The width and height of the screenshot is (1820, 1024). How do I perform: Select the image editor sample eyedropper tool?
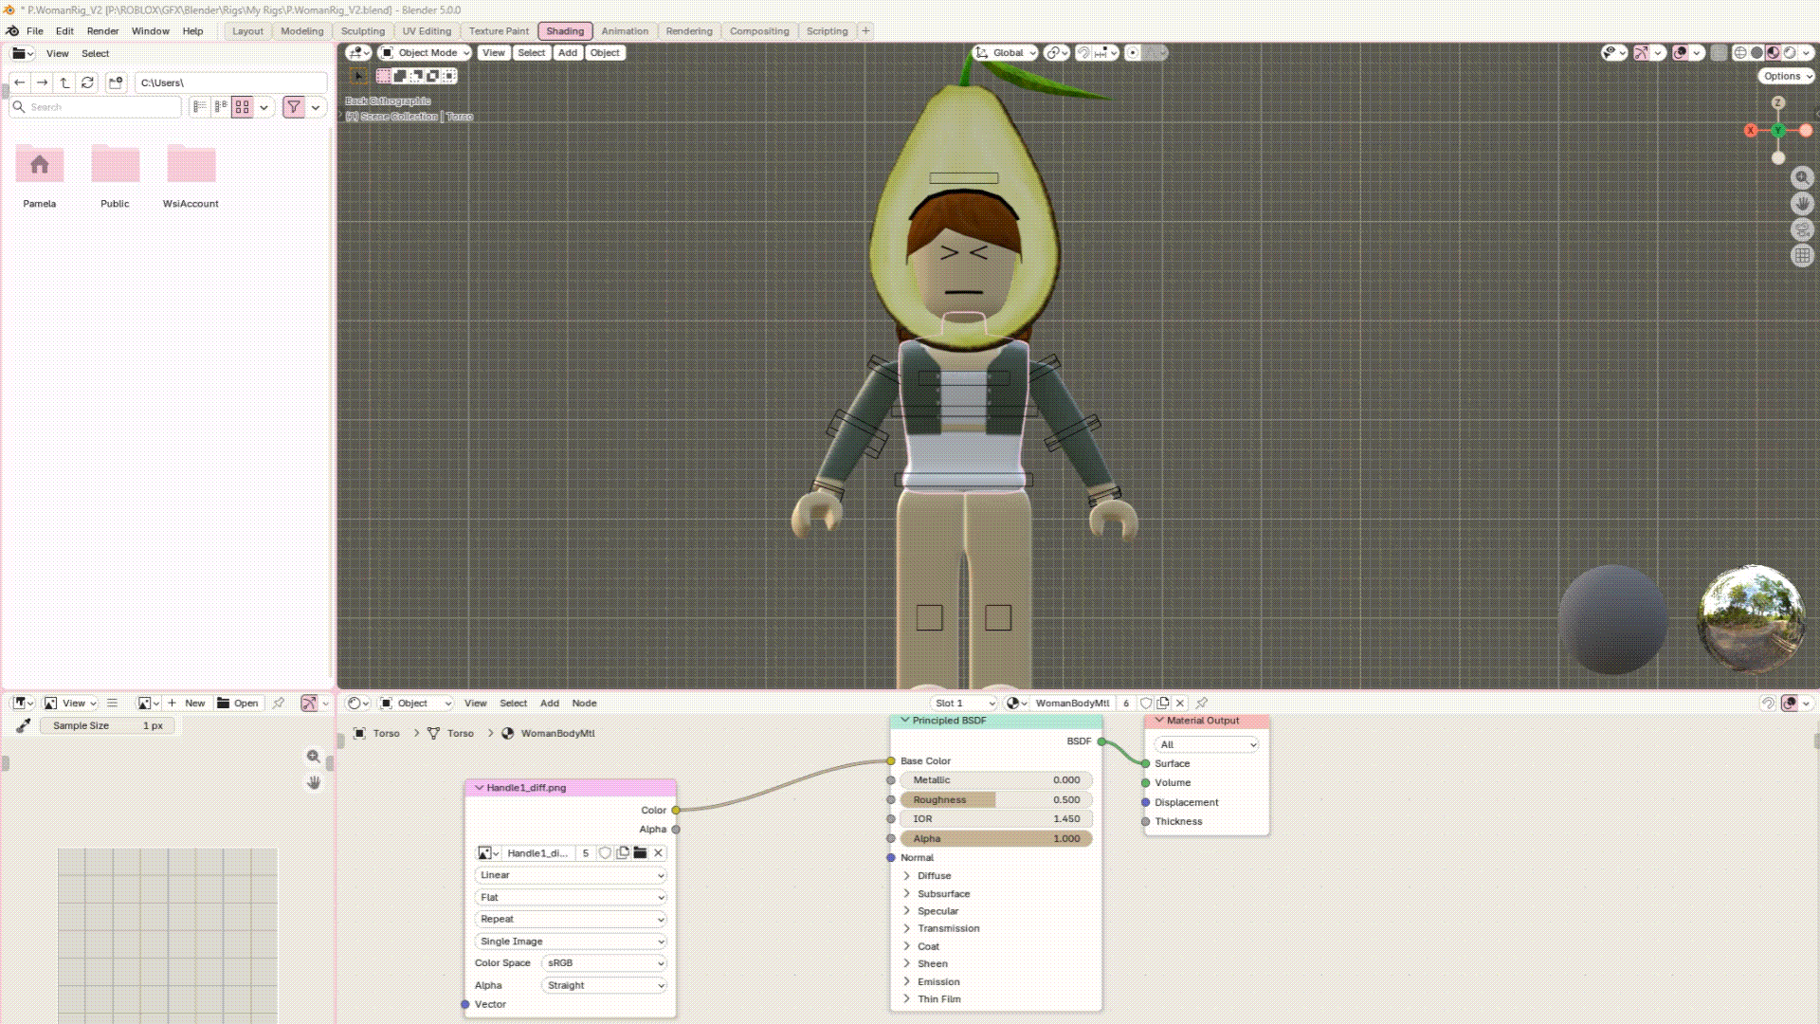(x=24, y=726)
